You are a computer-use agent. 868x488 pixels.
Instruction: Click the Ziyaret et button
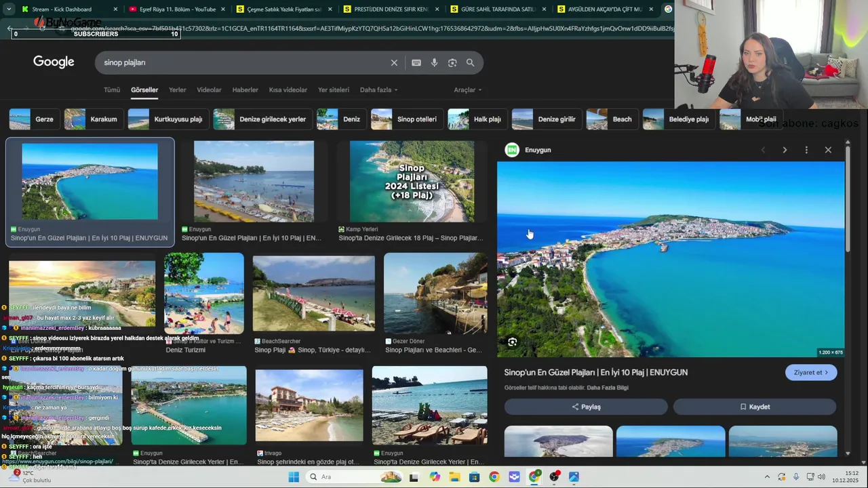point(811,372)
